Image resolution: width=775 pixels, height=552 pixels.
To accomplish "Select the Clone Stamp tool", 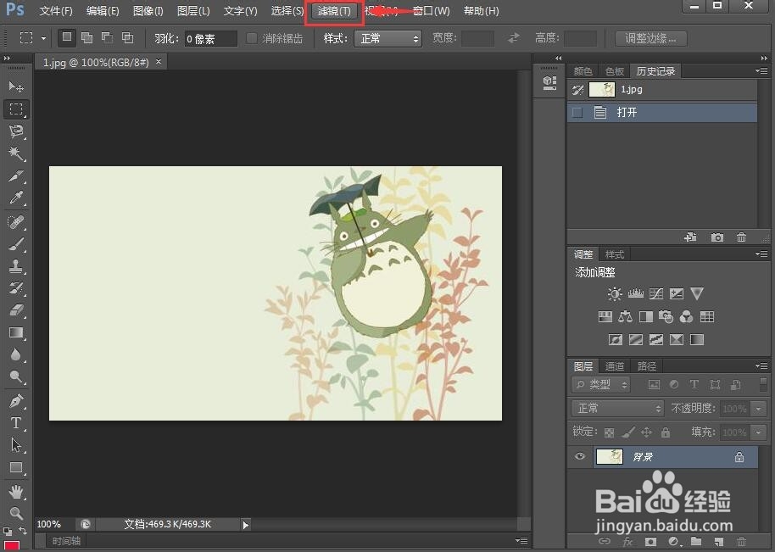I will pyautogui.click(x=16, y=266).
